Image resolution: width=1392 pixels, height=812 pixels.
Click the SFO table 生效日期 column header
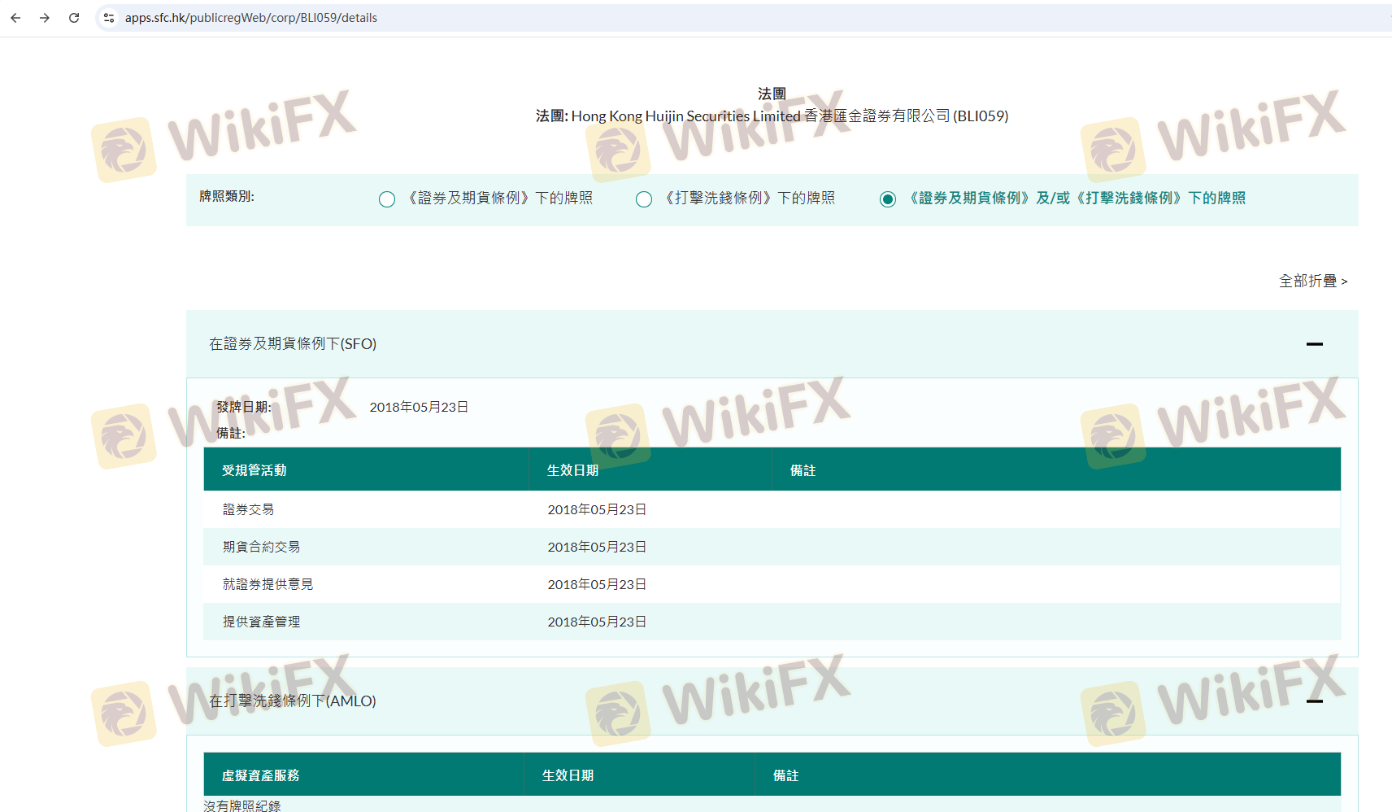(x=573, y=470)
